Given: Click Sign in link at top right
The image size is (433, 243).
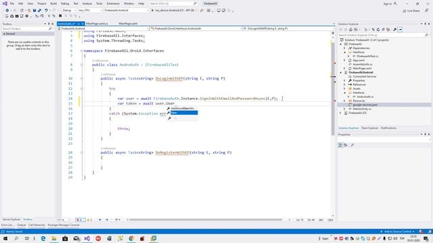Looking at the screenshot, I should tap(388, 3).
